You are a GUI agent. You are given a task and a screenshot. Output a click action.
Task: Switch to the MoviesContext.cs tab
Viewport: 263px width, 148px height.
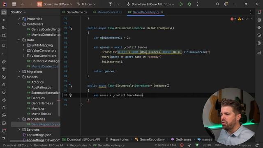click(107, 12)
